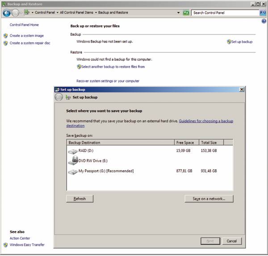Expand the address bar history dropdown
The image size is (268, 256).
[178, 13]
